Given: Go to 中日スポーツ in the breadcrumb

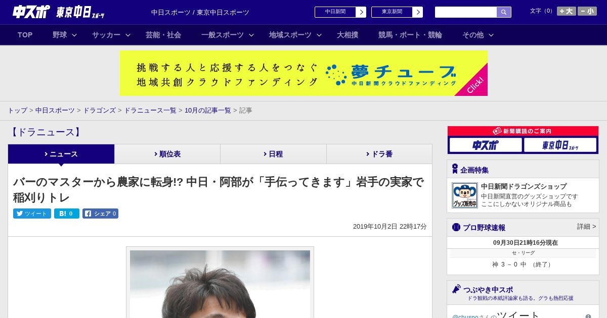Looking at the screenshot, I should tap(55, 110).
